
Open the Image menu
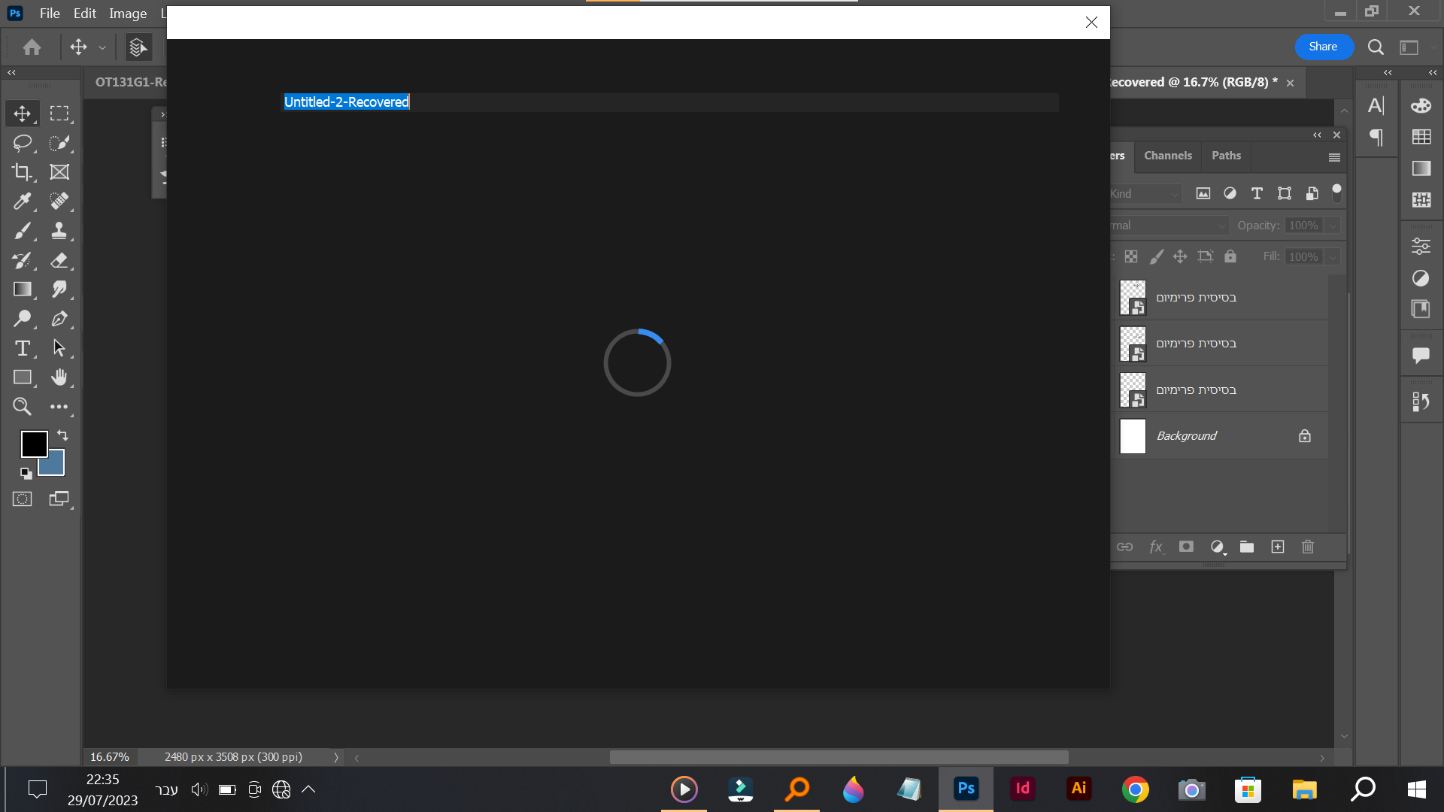128,14
